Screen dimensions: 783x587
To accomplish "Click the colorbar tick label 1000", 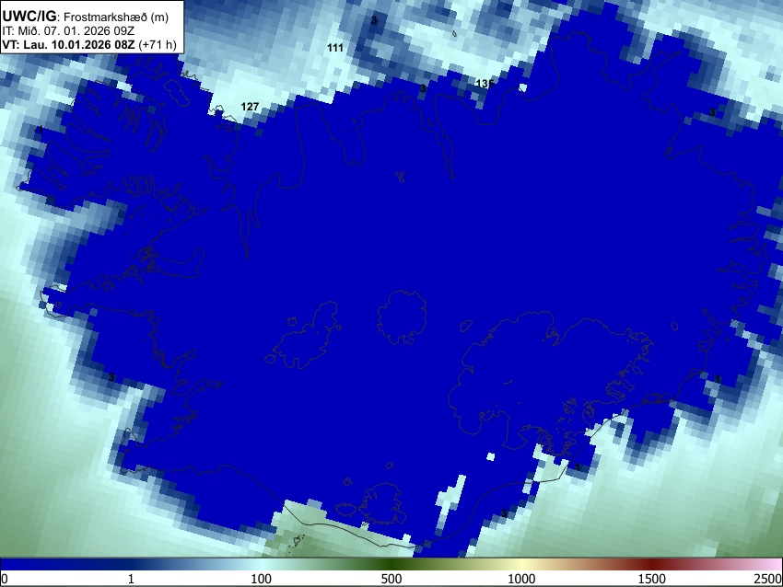I will (x=521, y=579).
